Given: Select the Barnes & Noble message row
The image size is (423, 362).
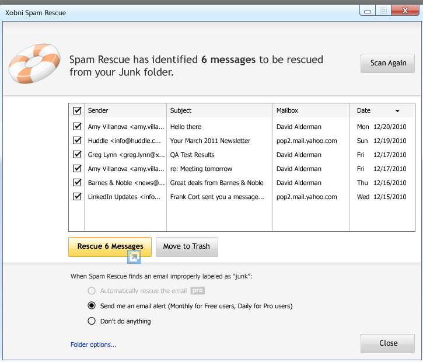Looking at the screenshot, I should (242, 183).
